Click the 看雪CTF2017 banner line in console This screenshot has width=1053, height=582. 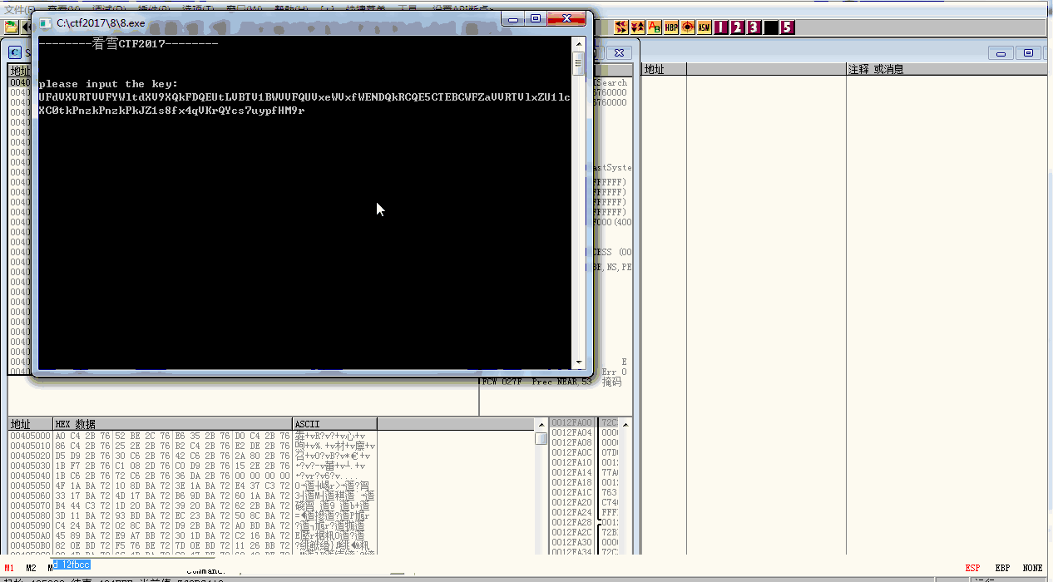click(128, 43)
